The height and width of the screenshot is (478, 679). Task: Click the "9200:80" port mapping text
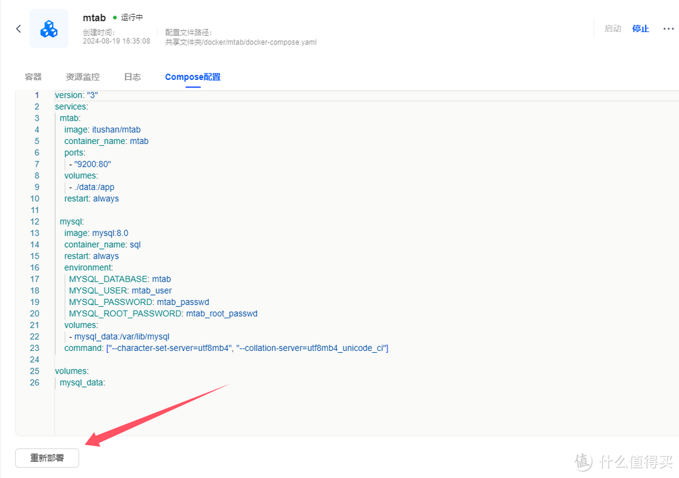(92, 164)
